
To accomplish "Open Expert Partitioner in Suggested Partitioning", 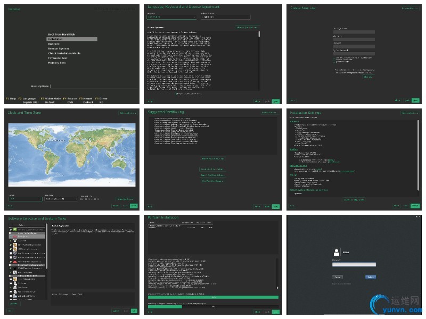I will (213, 181).
